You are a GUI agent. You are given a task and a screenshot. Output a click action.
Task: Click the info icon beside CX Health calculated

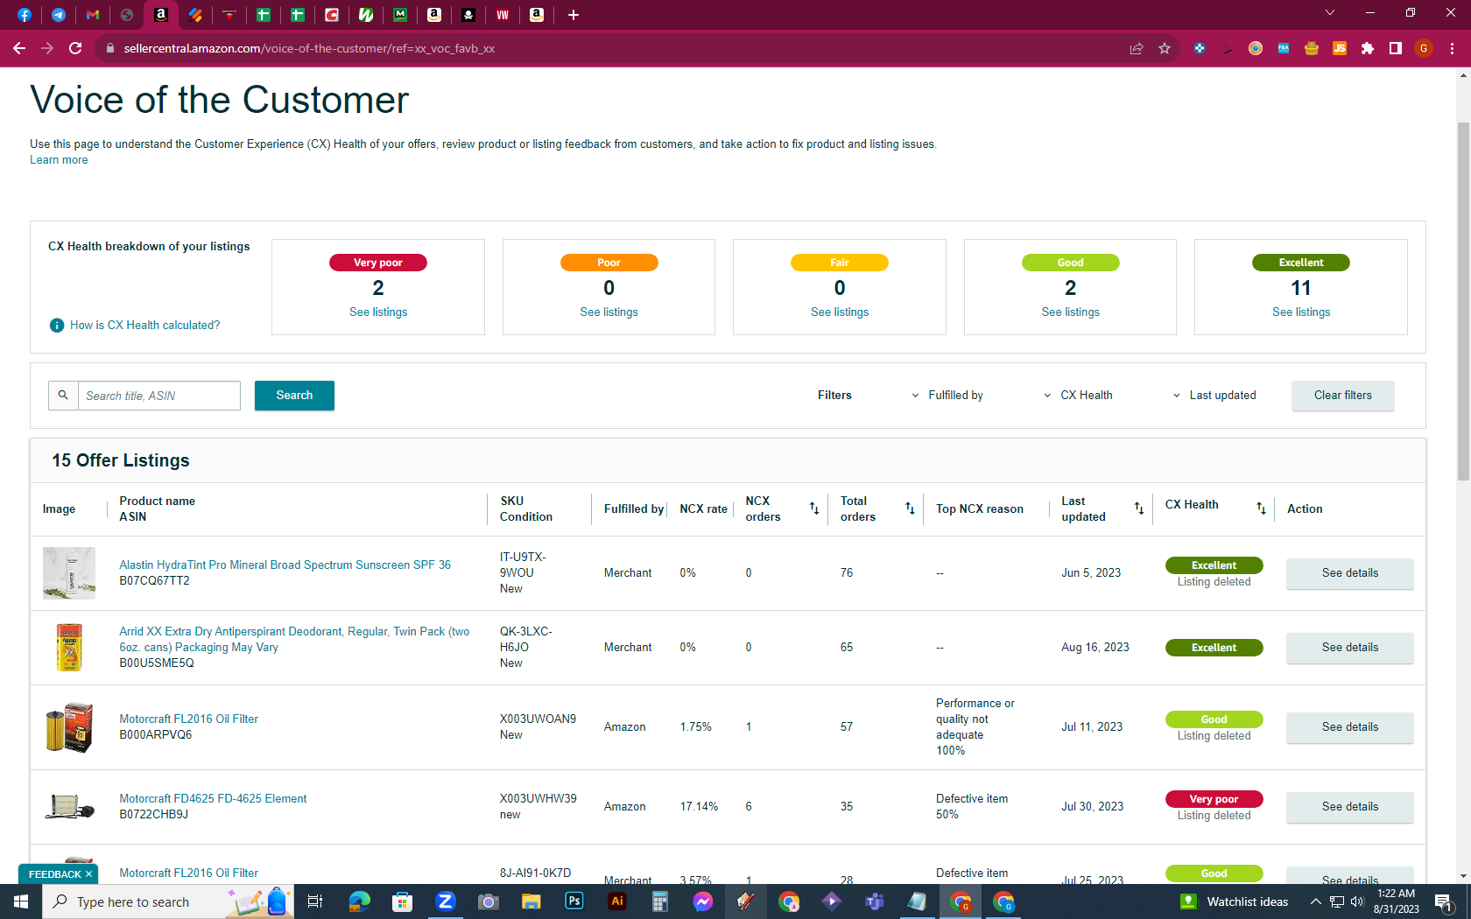(x=57, y=326)
